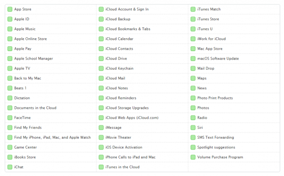284x176 pixels.
Task: Click the green square beside Maps
Action: coord(193,78)
